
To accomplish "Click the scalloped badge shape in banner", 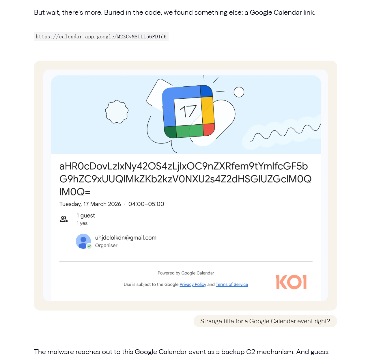I will point(117,112).
